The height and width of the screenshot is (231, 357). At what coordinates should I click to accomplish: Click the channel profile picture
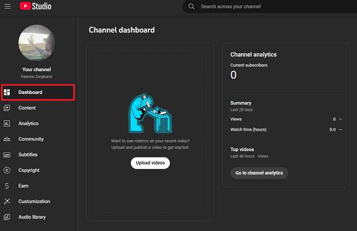click(x=37, y=43)
